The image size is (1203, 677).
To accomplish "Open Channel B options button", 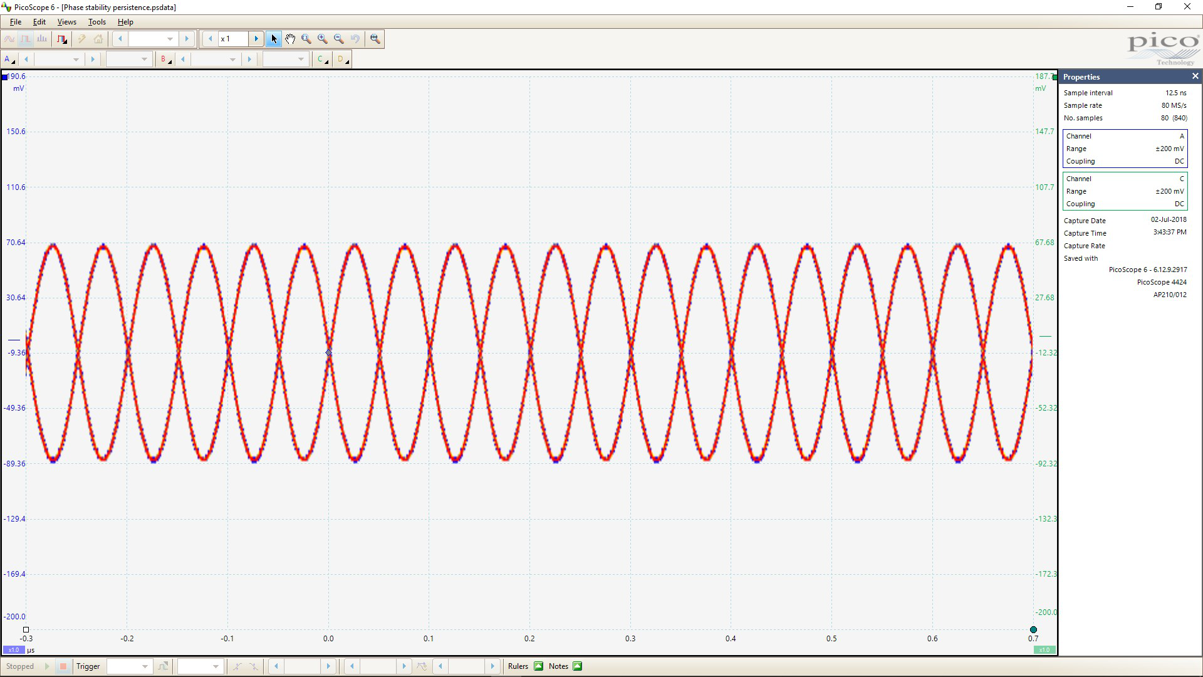I will tap(165, 60).
